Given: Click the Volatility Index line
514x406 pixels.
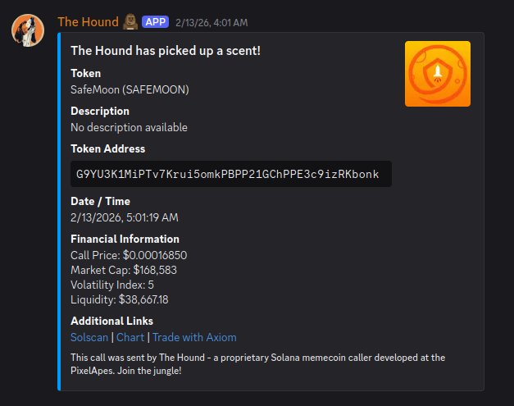Looking at the screenshot, I should 112,285.
